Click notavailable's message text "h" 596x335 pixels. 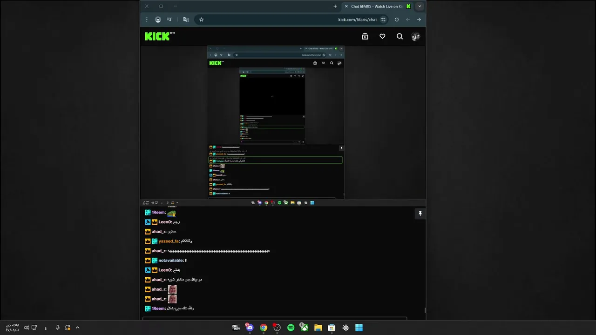[186, 261]
